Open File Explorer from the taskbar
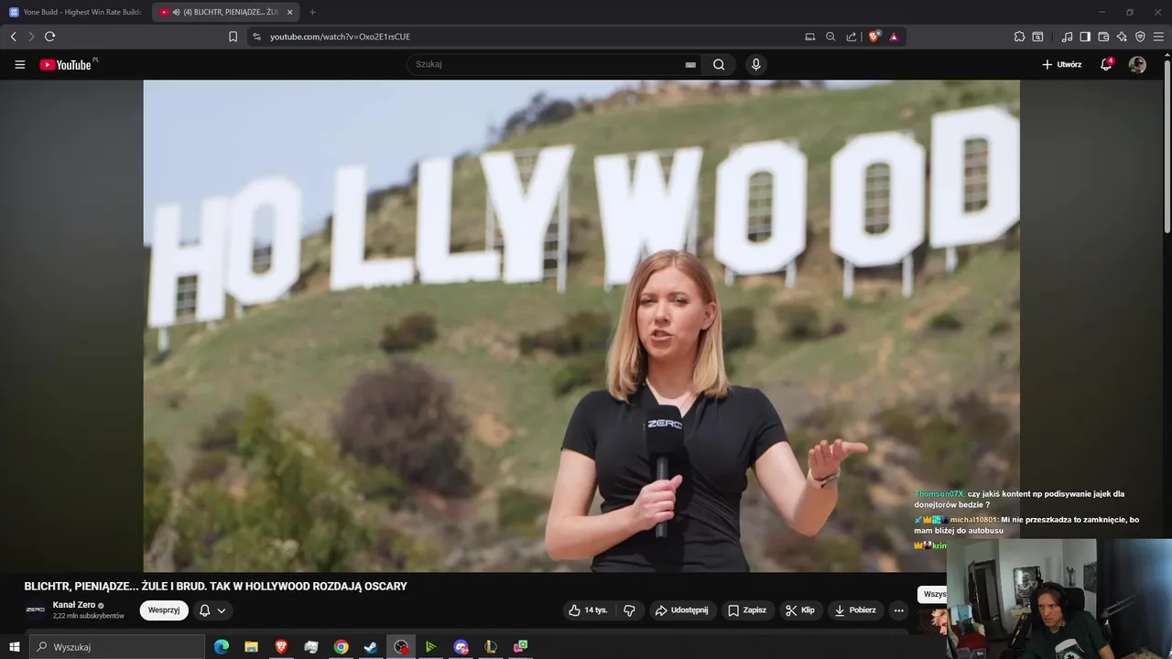1172x659 pixels. tap(251, 647)
